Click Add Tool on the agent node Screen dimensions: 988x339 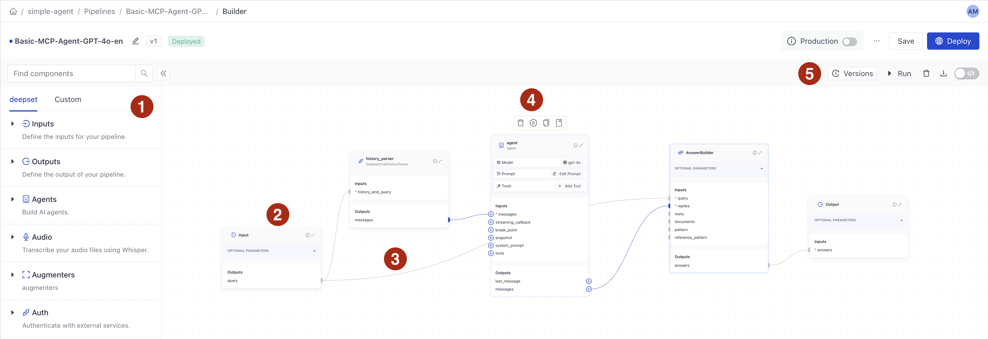[x=570, y=186]
